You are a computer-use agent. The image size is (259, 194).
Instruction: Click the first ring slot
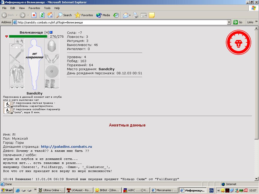click(12, 87)
